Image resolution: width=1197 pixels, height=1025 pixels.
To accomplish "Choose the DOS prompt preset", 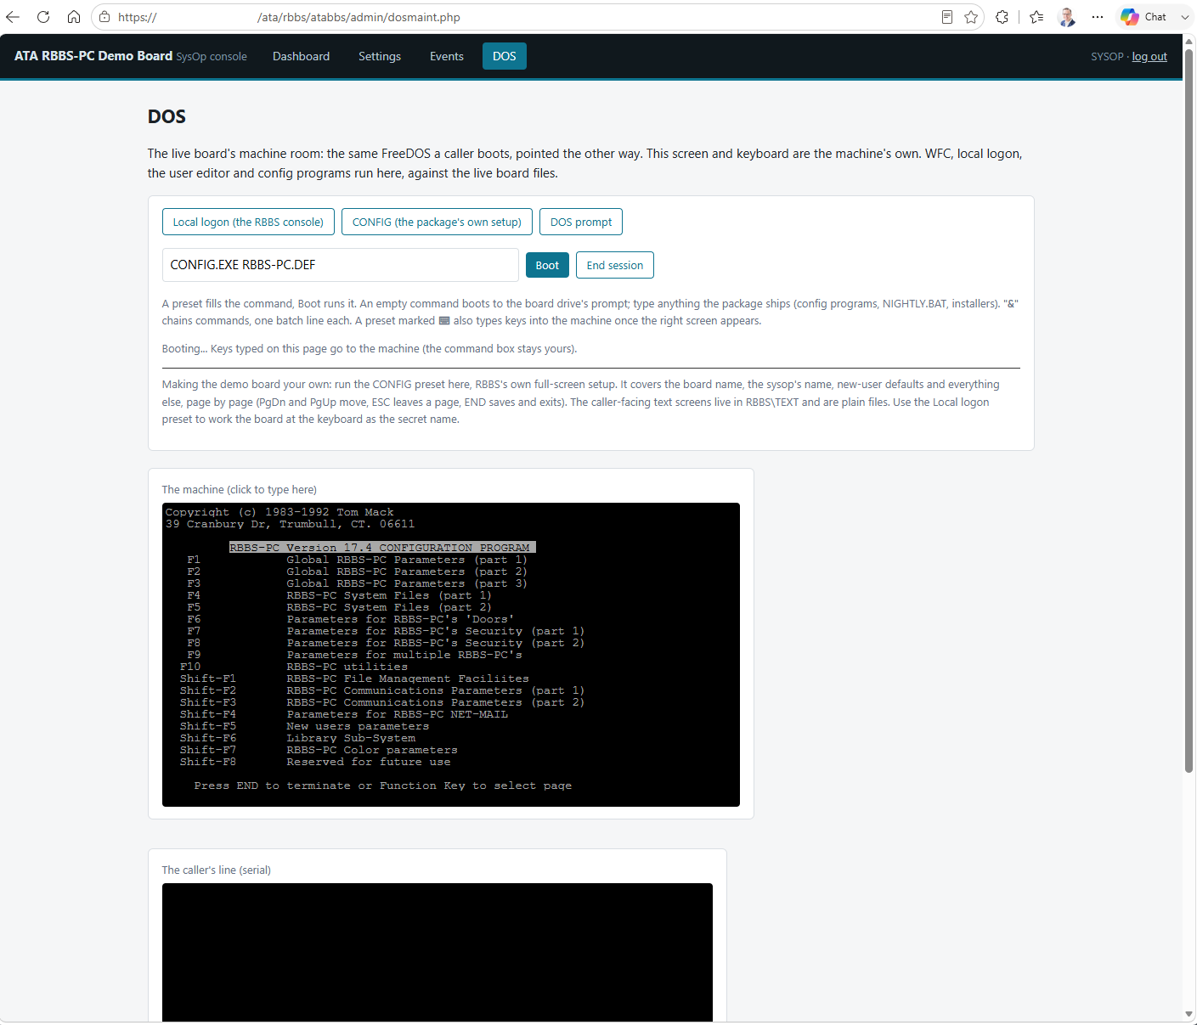I will coord(581,222).
